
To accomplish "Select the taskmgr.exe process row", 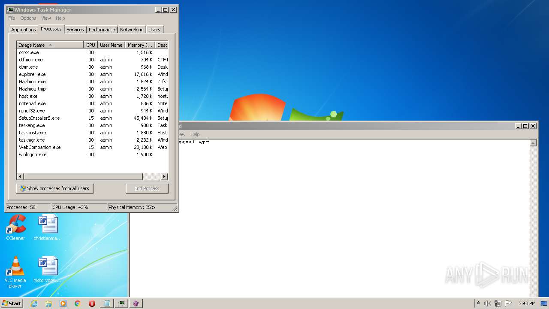I will 92,140.
